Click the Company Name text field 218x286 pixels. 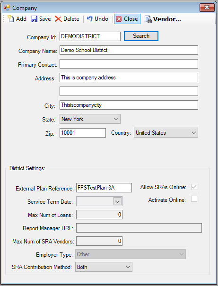click(129, 50)
